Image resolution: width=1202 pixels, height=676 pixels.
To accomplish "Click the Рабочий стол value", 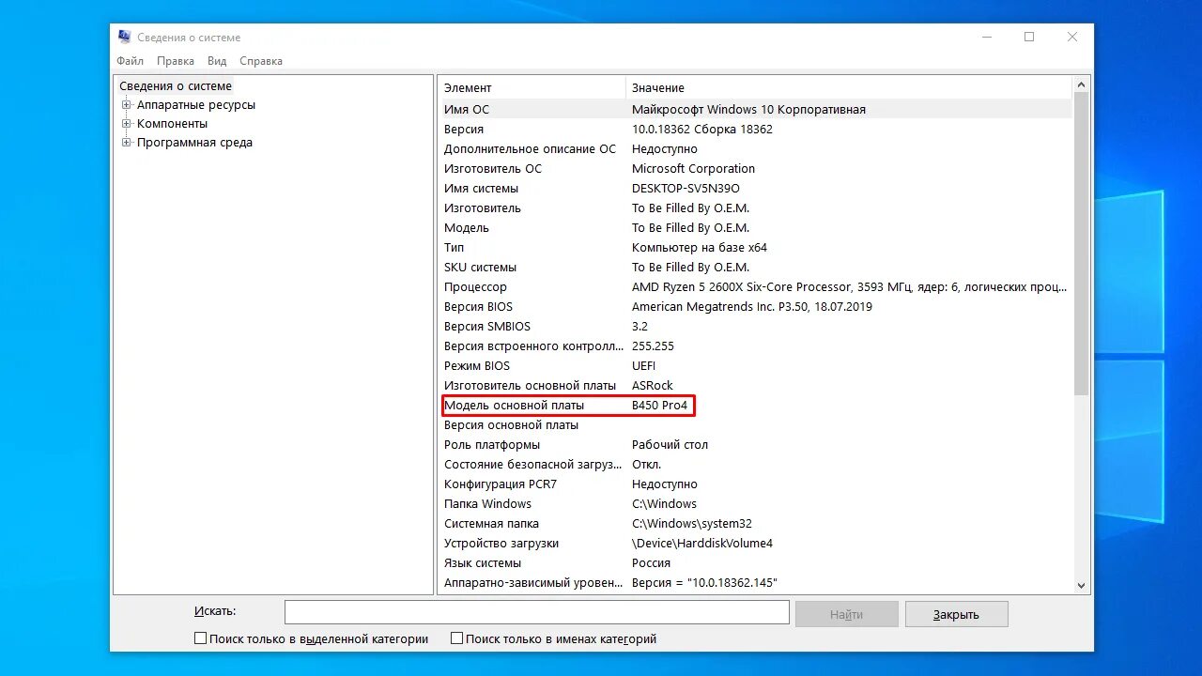I will 670,444.
